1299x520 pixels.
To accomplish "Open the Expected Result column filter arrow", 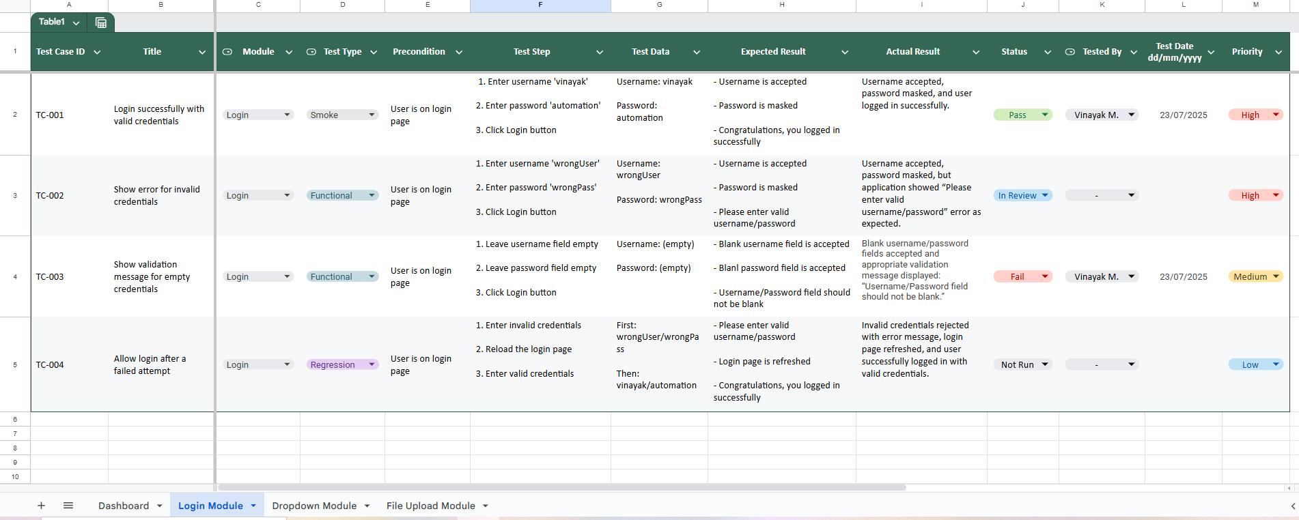I will point(845,52).
